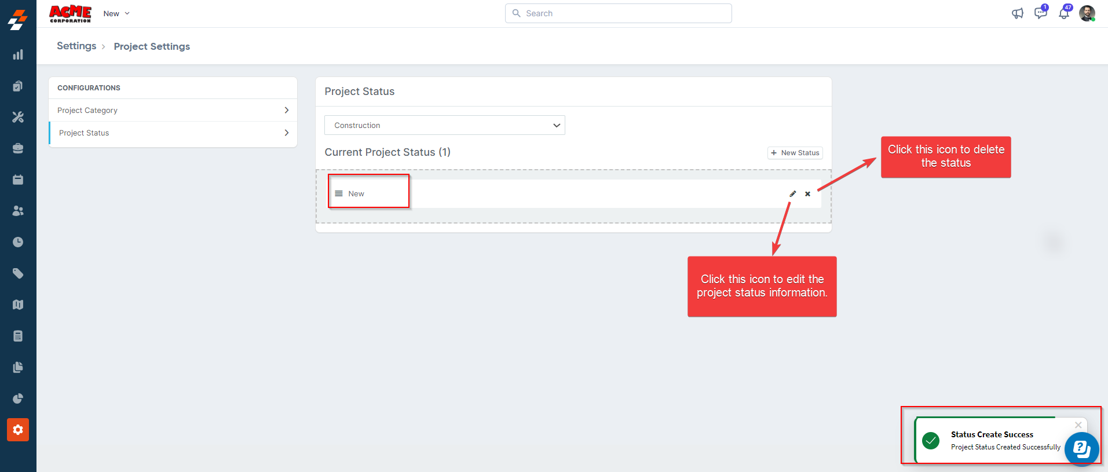The width and height of the screenshot is (1108, 472).
Task: Open the user profile avatar
Action: pyautogui.click(x=1087, y=13)
